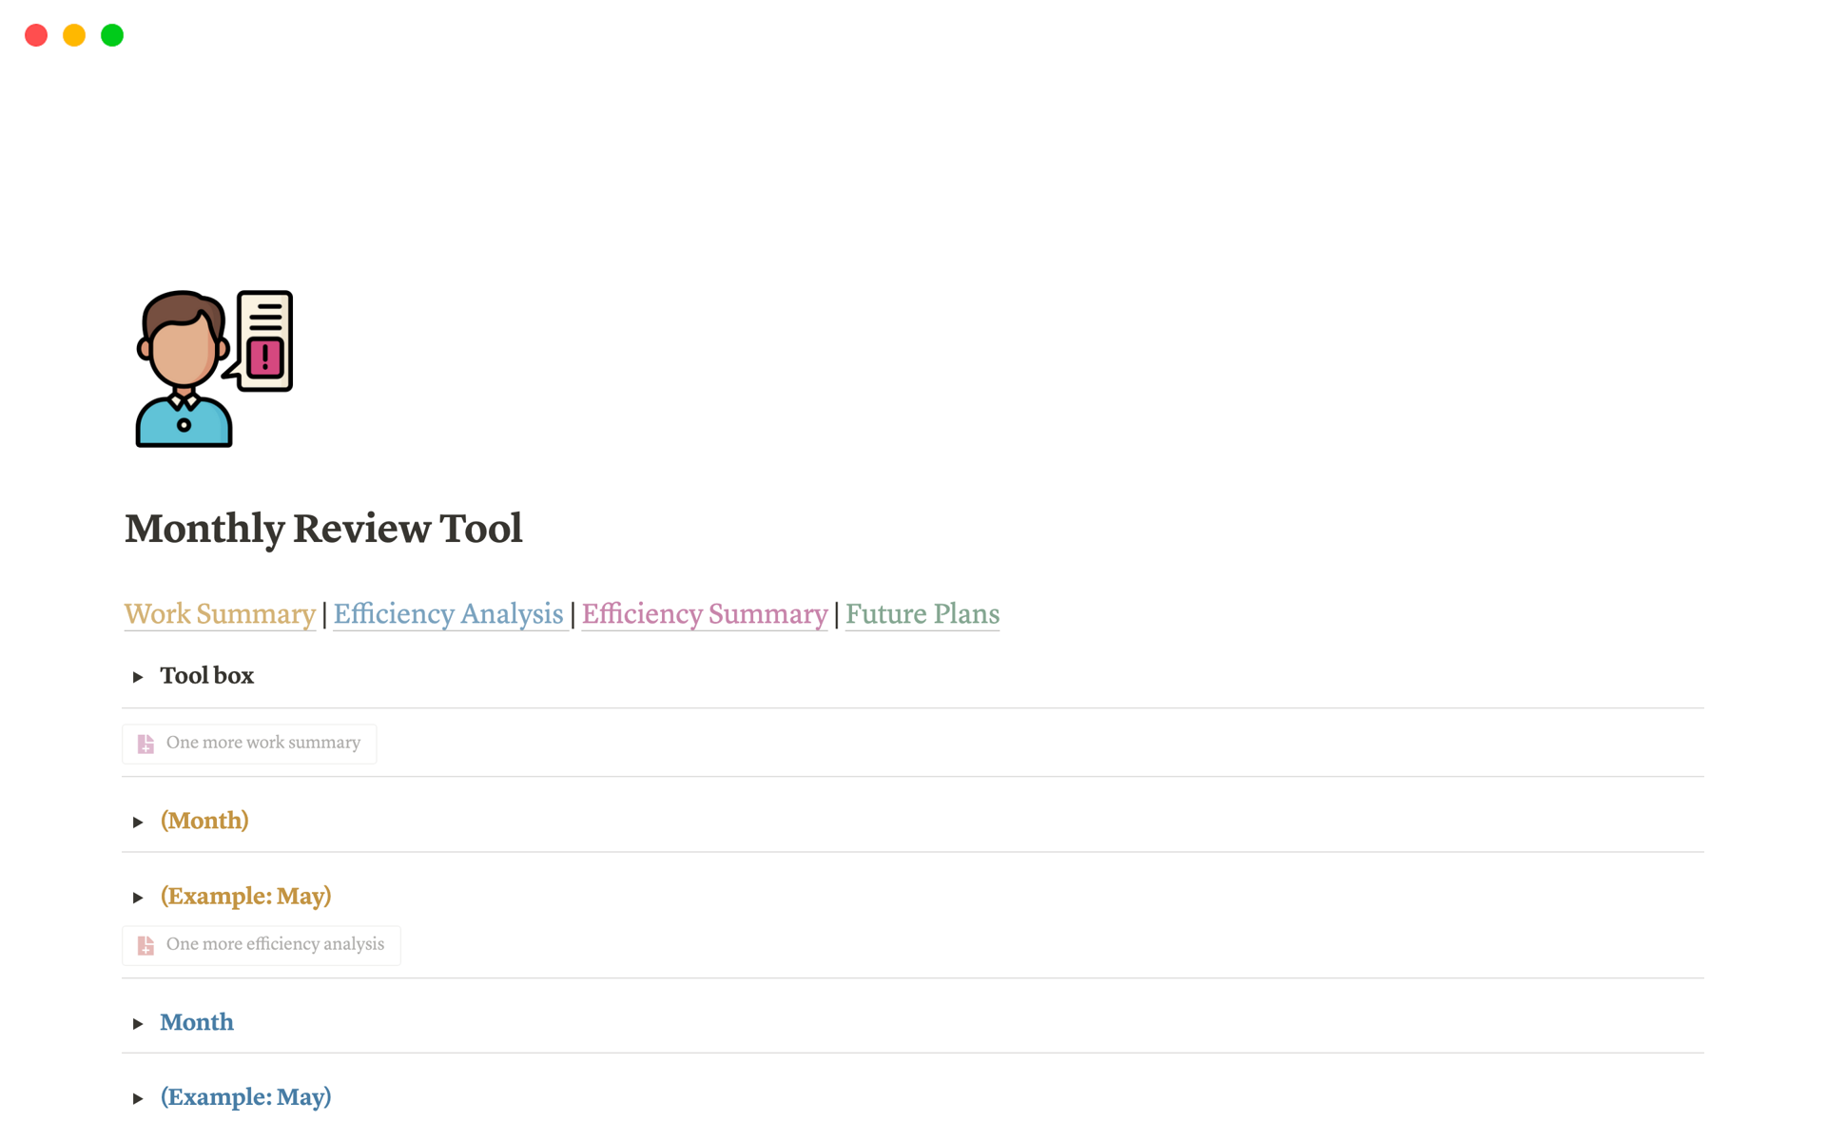
Task: Click the Monthly Review Tool page title
Action: [323, 529]
